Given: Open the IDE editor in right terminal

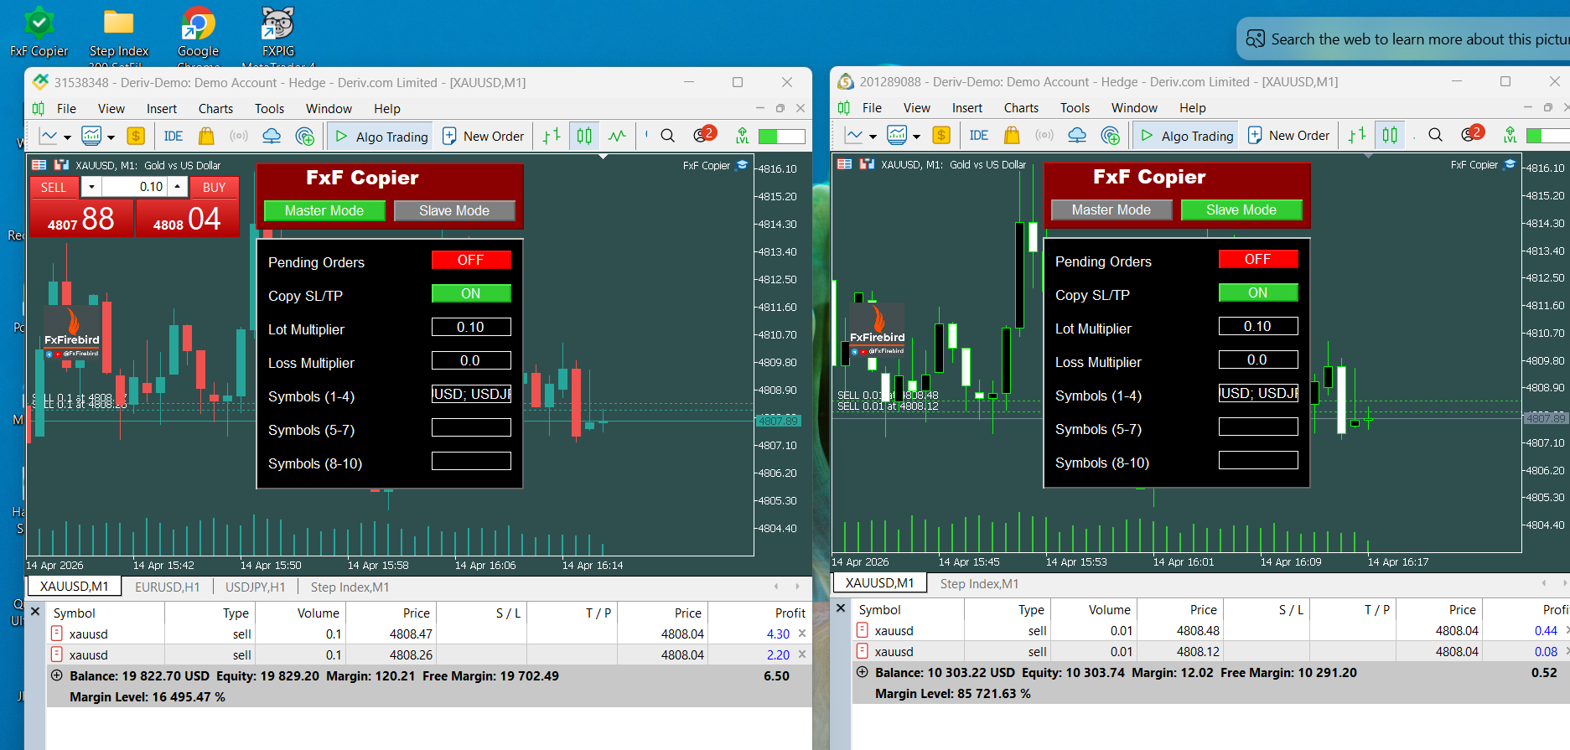Looking at the screenshot, I should pos(979,135).
